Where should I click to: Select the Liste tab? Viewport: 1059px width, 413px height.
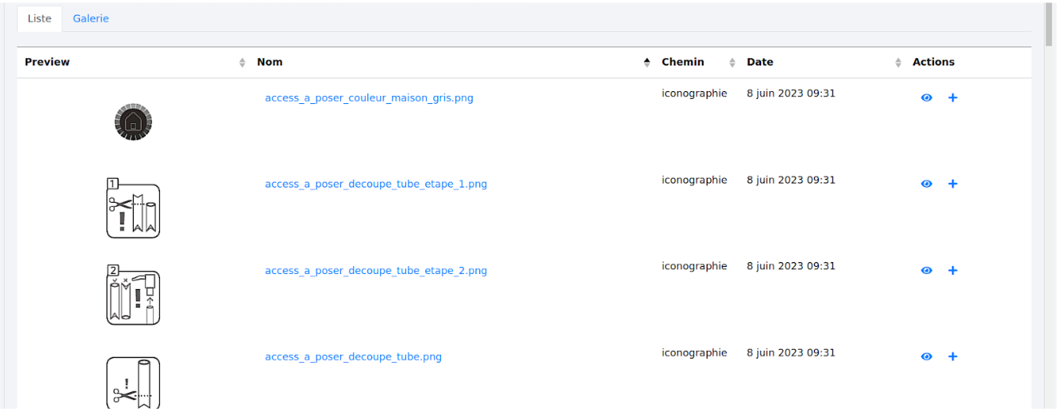39,18
